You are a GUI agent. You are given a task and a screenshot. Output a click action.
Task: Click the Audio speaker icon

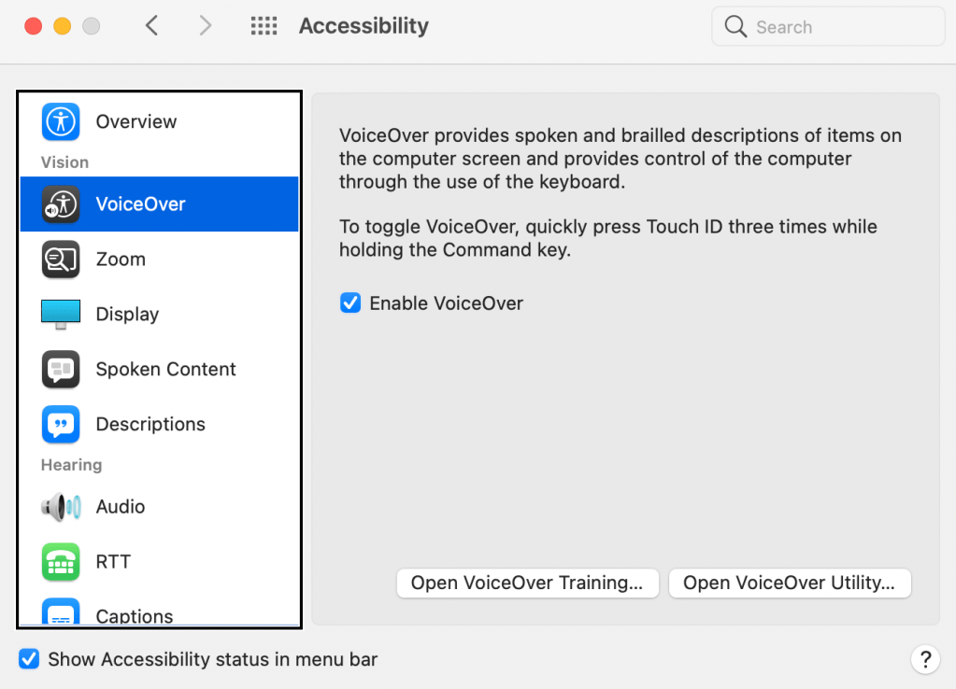click(x=61, y=507)
